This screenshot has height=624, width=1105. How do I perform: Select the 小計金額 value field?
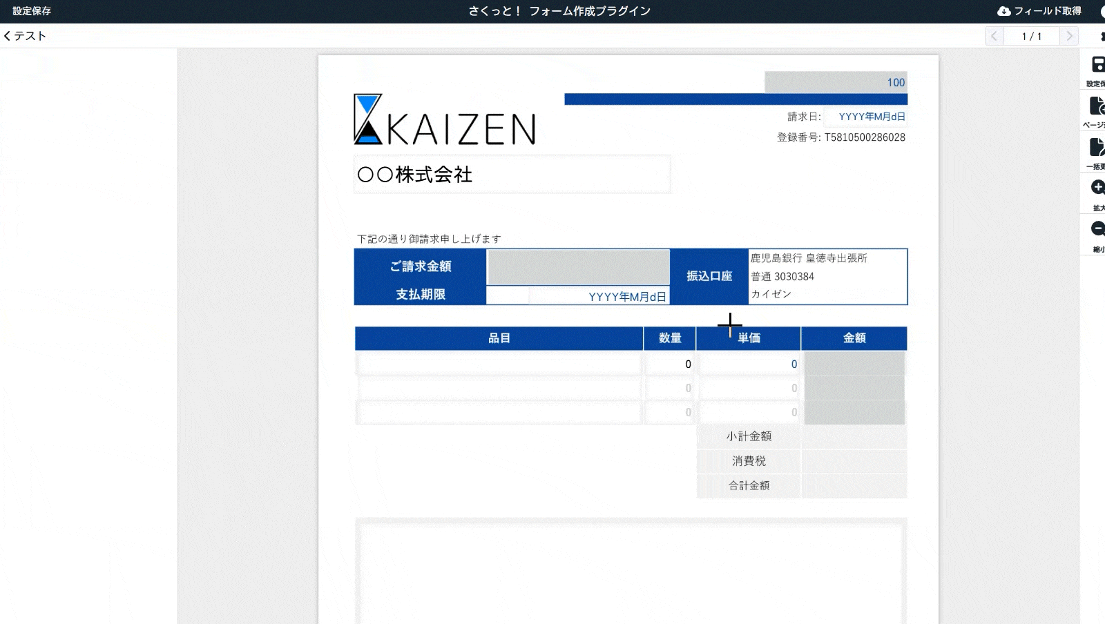click(854, 436)
